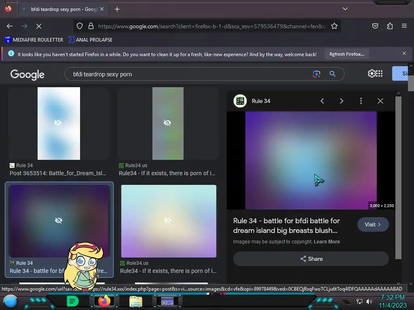Click the Refresh Firefox... button

[x=346, y=54]
